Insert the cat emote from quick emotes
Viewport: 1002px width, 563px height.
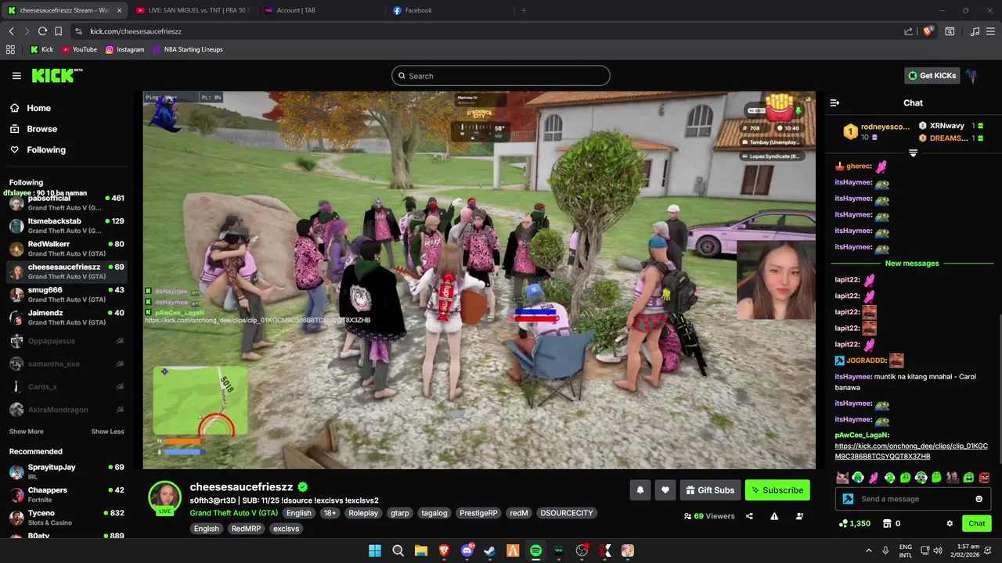[x=842, y=477]
